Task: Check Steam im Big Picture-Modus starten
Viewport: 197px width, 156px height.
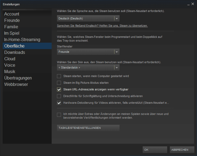Action: [x=59, y=83]
